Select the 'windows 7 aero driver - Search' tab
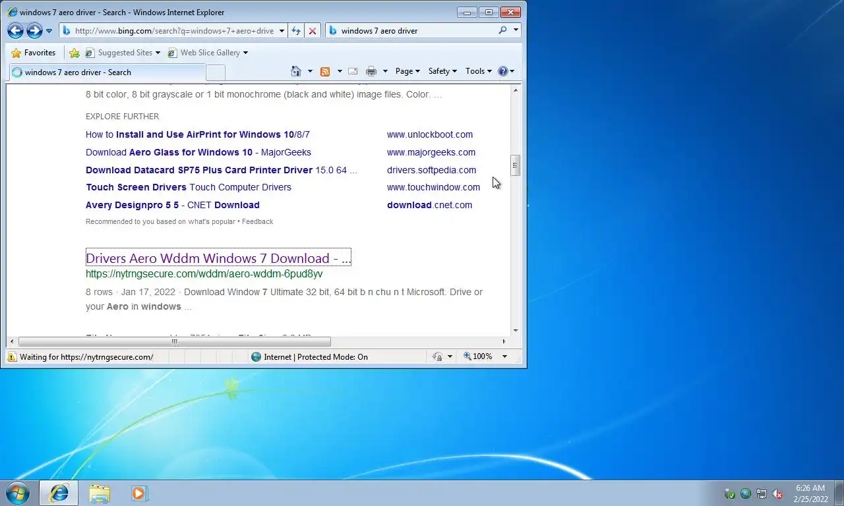Viewport: 844px width, 506px height. click(107, 72)
